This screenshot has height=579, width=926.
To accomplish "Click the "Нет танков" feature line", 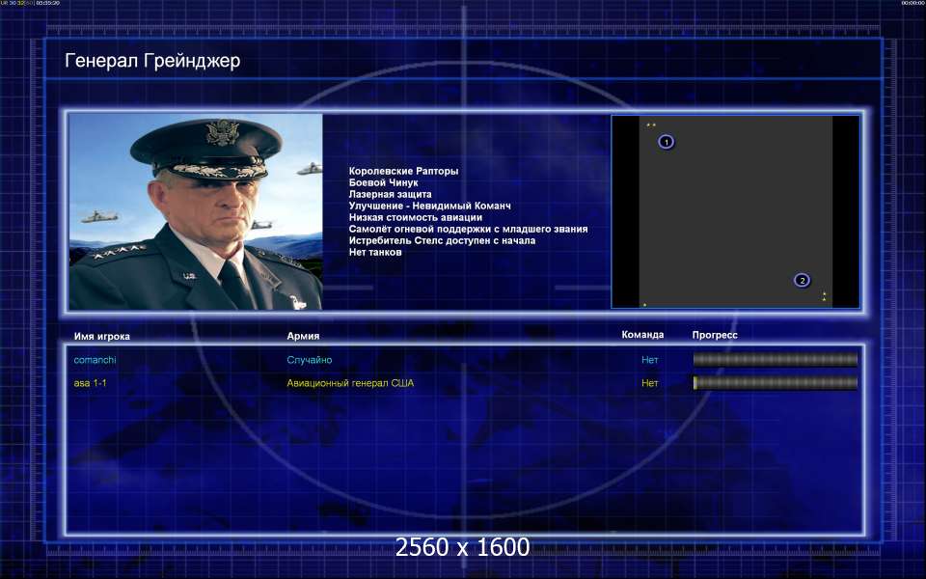I will (x=375, y=252).
